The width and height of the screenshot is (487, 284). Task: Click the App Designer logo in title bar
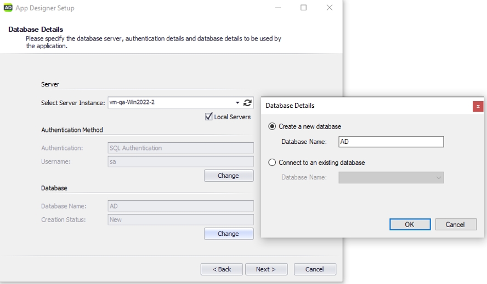coord(8,8)
